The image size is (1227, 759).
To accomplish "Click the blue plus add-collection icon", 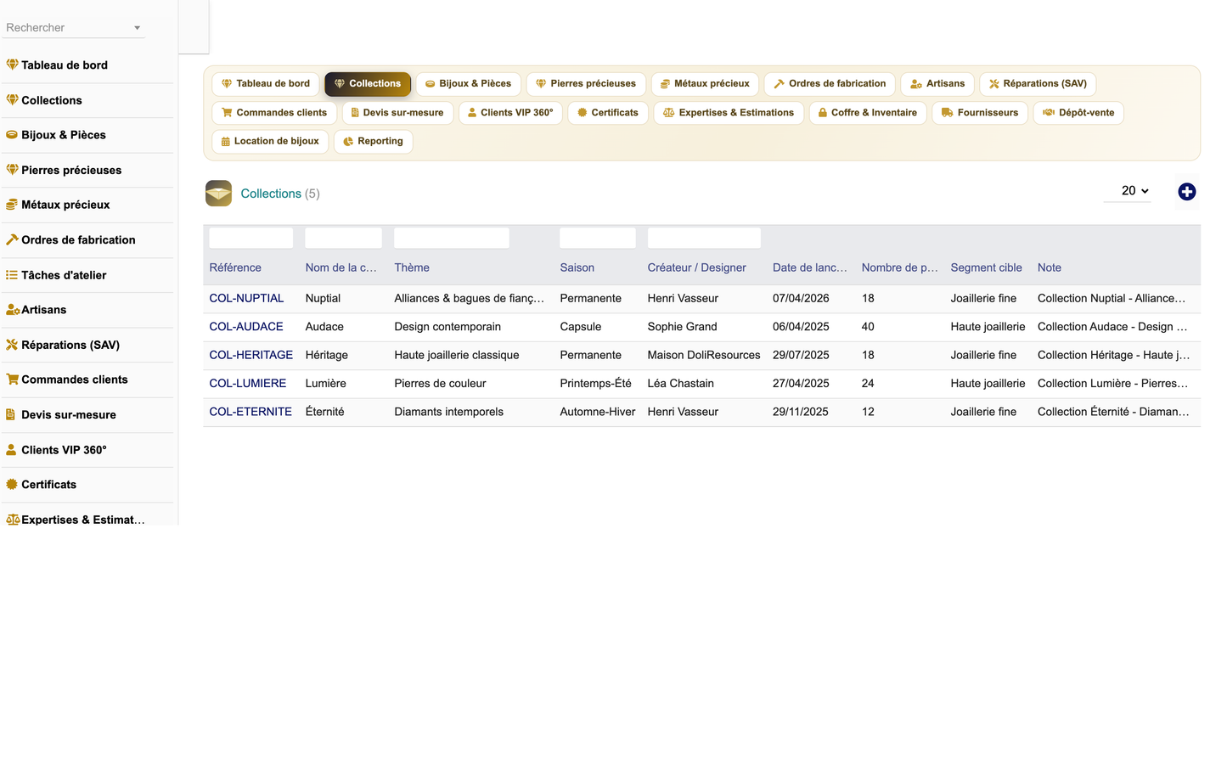I will (x=1186, y=192).
